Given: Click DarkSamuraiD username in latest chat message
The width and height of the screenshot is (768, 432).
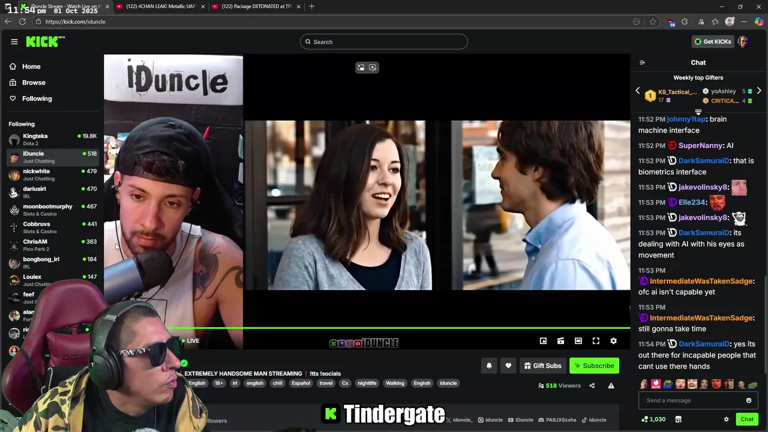Looking at the screenshot, I should [704, 344].
